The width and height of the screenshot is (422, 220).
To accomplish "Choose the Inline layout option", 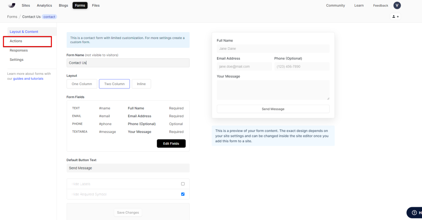I will [141, 84].
